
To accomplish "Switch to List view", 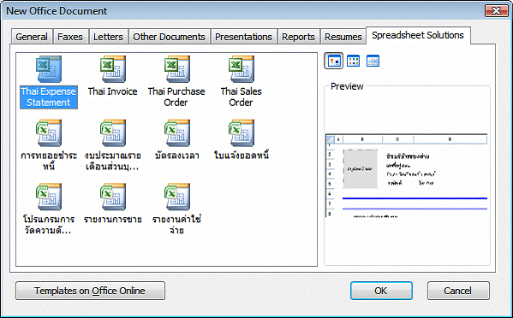I will click(354, 61).
